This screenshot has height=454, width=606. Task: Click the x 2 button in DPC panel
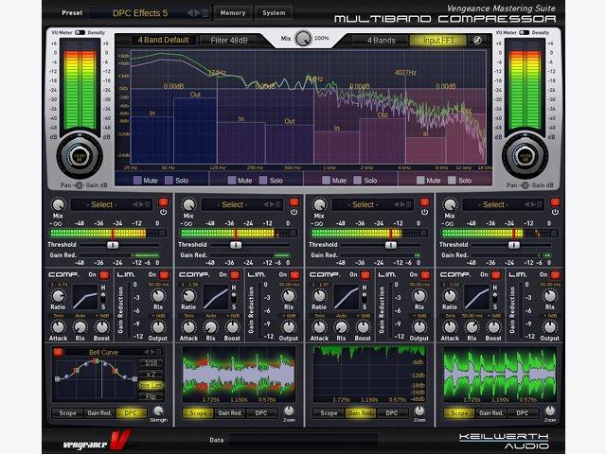pyautogui.click(x=151, y=375)
